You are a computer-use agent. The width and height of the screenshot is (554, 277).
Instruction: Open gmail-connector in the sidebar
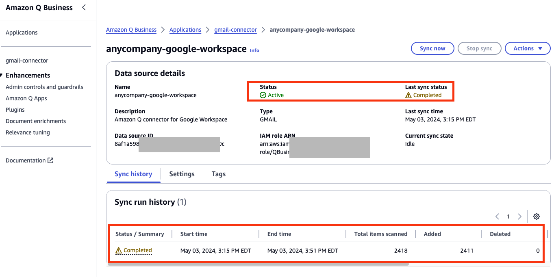[x=27, y=61]
